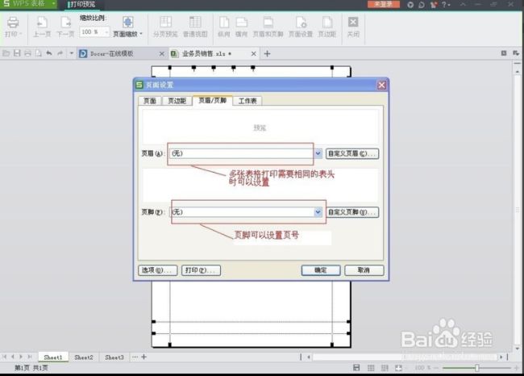Select Sheet1 worksheet tab
524x376 pixels.
click(x=53, y=357)
